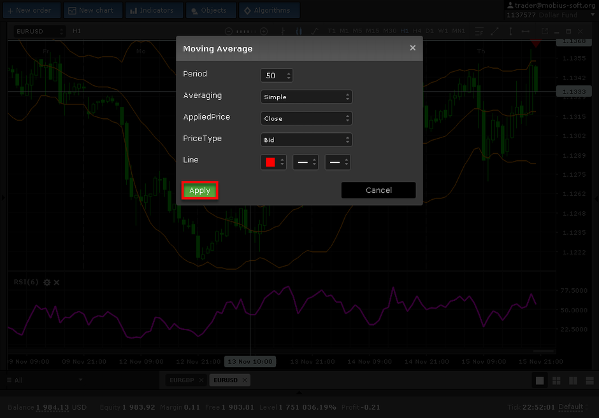Decrease the Period value with down arrow
The height and width of the screenshot is (418, 599).
click(289, 78)
